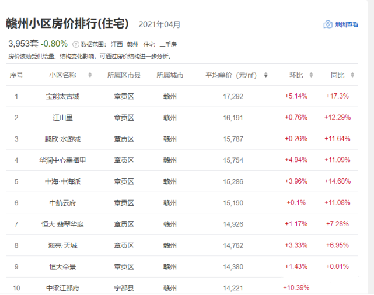Viewport: 374px width, 295px height.
Task: Click 环比 value +5.14%
Action: coord(296,96)
